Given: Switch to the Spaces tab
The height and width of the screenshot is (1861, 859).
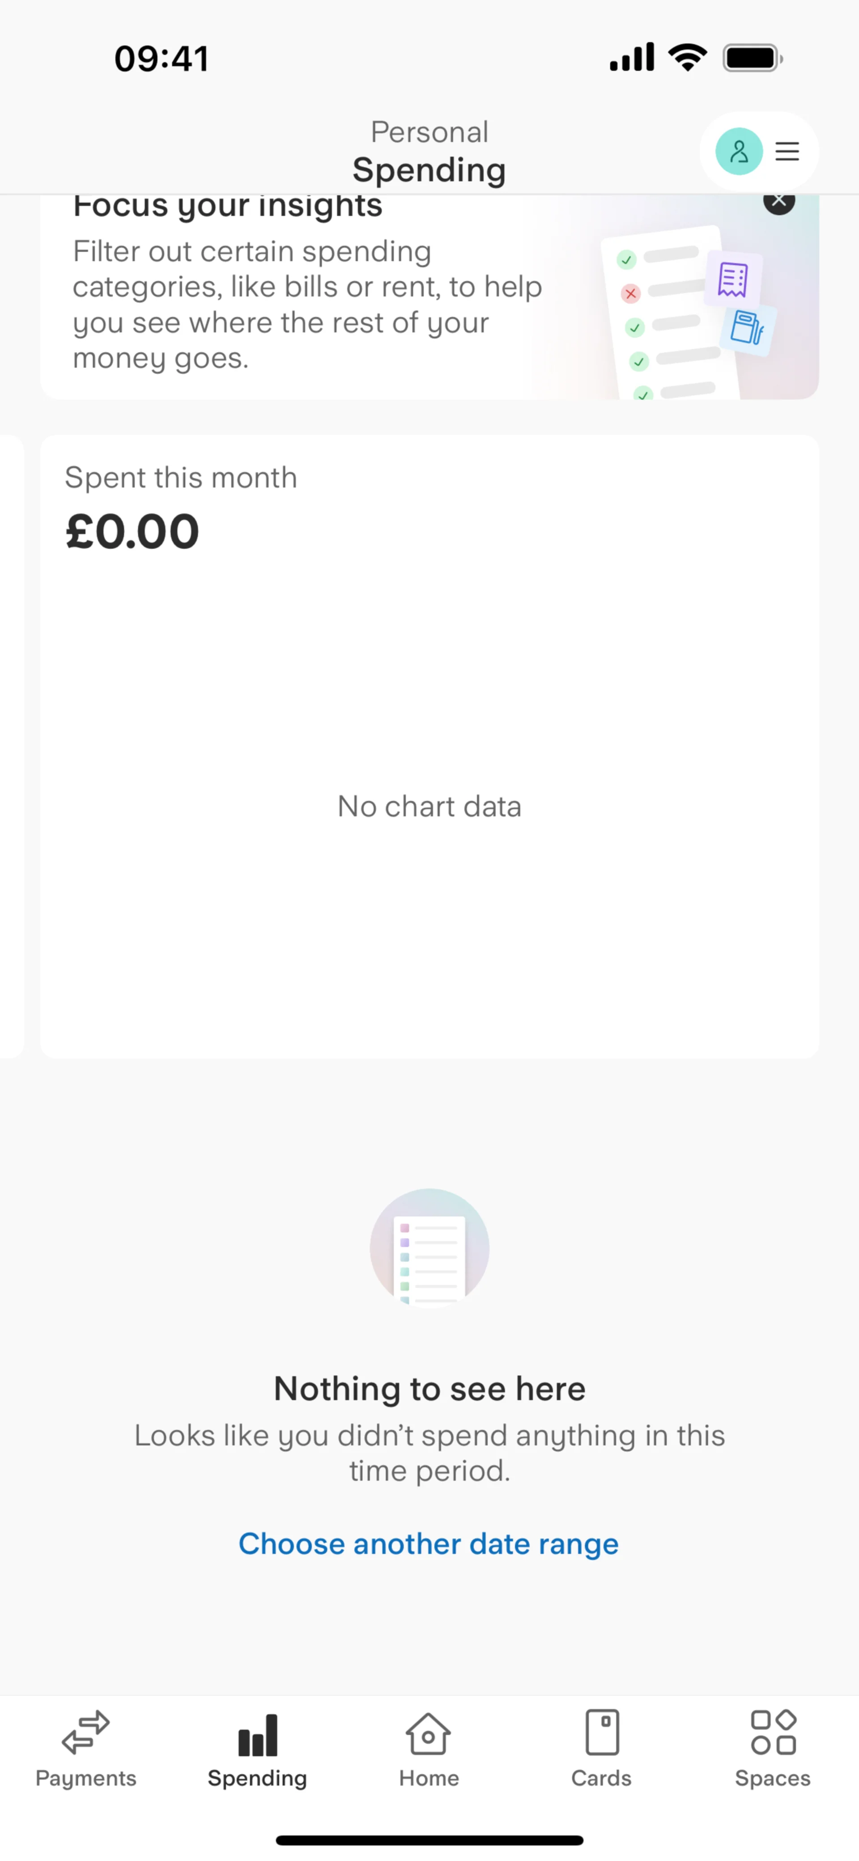Looking at the screenshot, I should 772,1747.
